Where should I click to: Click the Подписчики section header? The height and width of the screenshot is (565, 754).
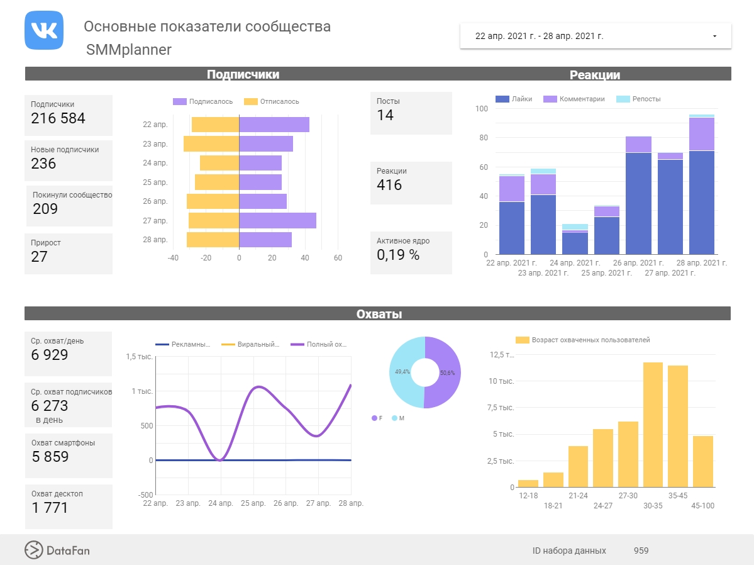coord(243,74)
